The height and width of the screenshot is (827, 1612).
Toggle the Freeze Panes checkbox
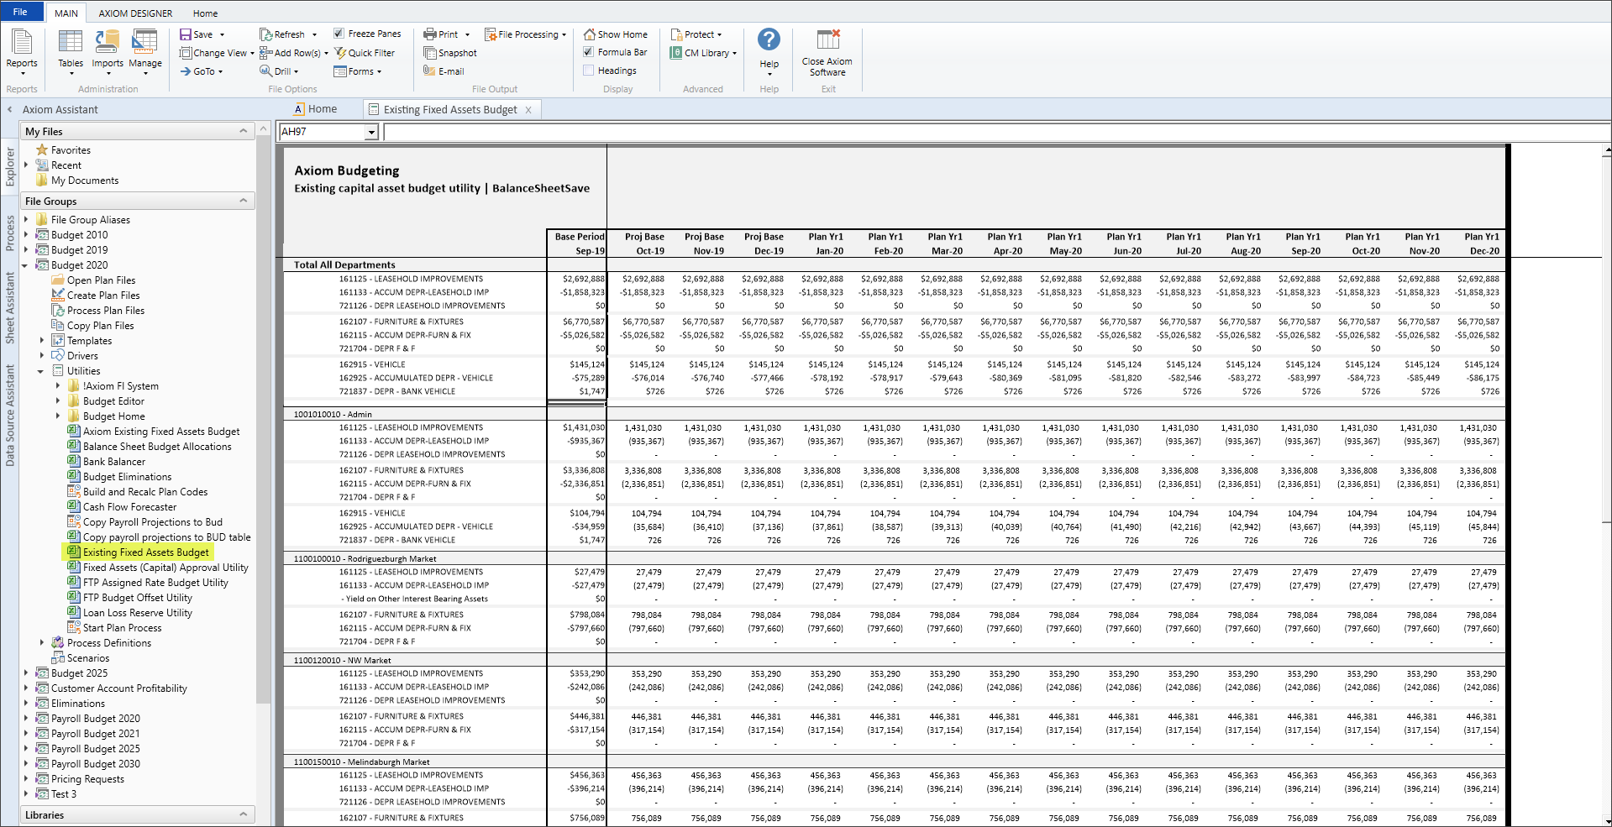tap(339, 34)
